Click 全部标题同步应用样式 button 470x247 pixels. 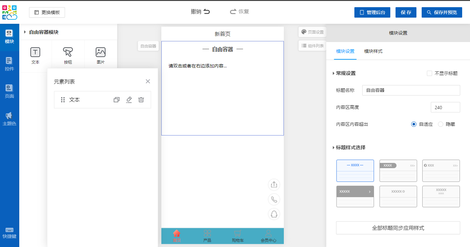click(398, 228)
